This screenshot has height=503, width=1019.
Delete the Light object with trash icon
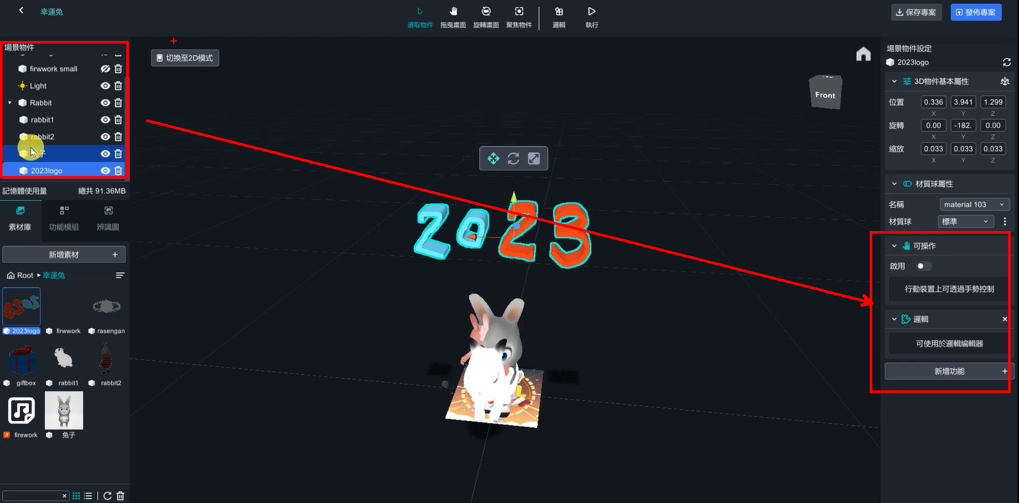pyautogui.click(x=119, y=86)
